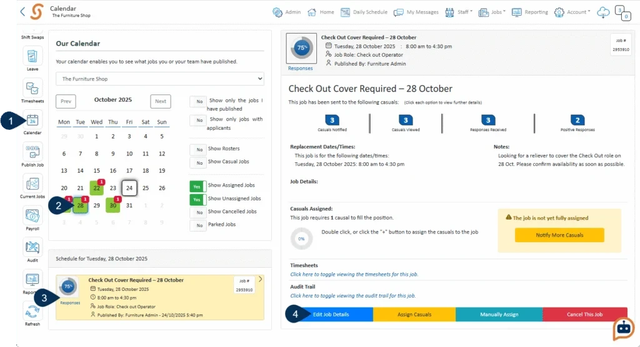This screenshot has width=640, height=347.
Task: Go to next month with Next
Action: 161,101
